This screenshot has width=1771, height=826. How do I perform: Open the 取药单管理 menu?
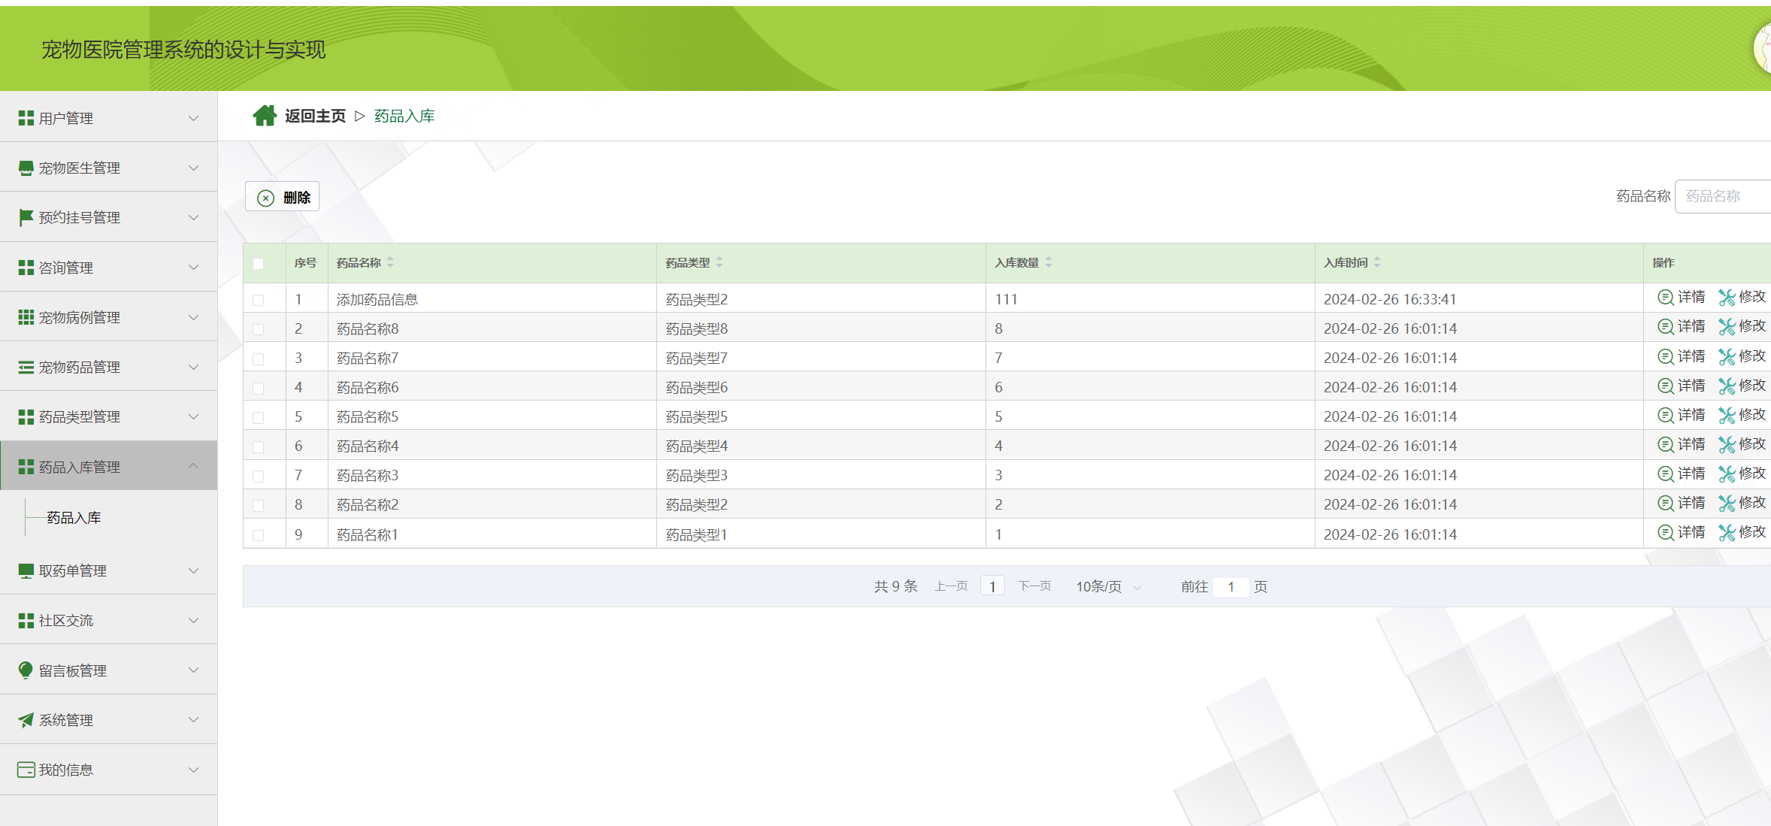[x=109, y=570]
